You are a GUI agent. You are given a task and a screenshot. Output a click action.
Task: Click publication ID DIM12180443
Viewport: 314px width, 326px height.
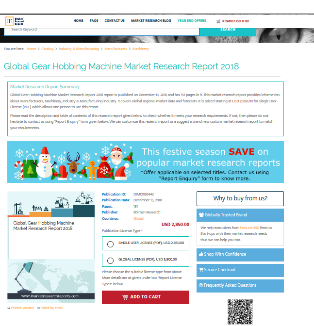[x=144, y=194]
